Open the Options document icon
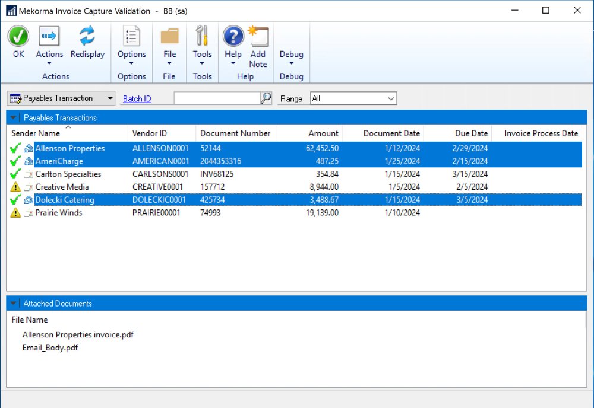 (131, 37)
